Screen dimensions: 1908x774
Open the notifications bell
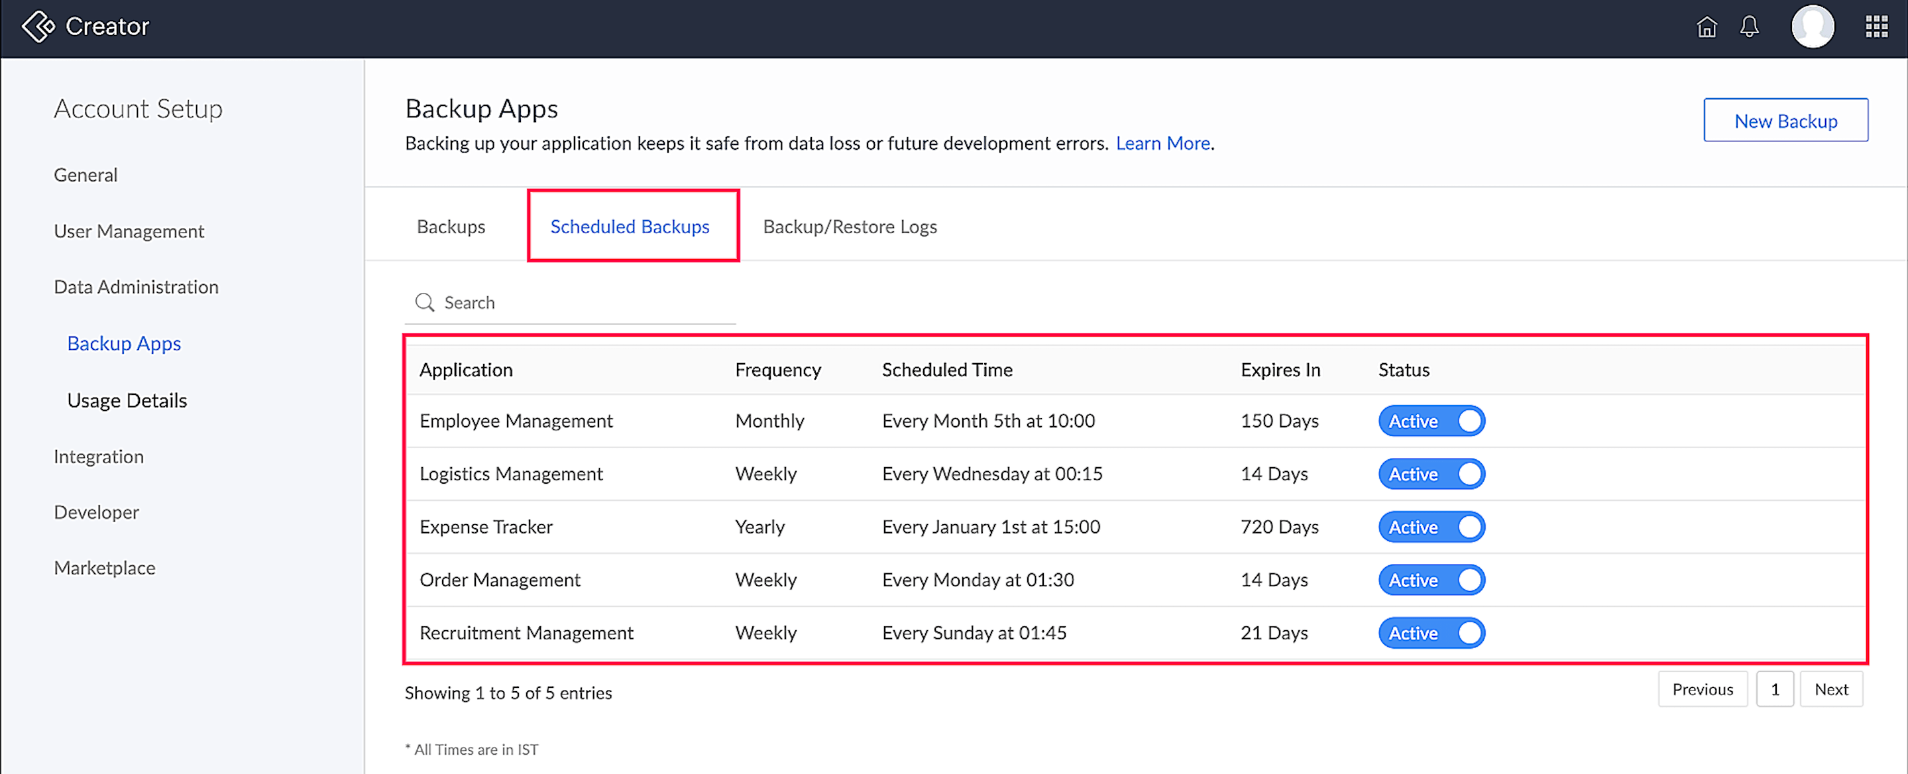1750,27
